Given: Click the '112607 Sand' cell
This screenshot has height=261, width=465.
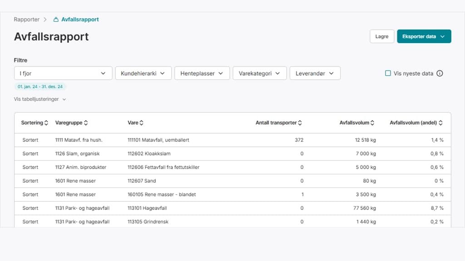Looking at the screenshot, I should click(x=142, y=181).
